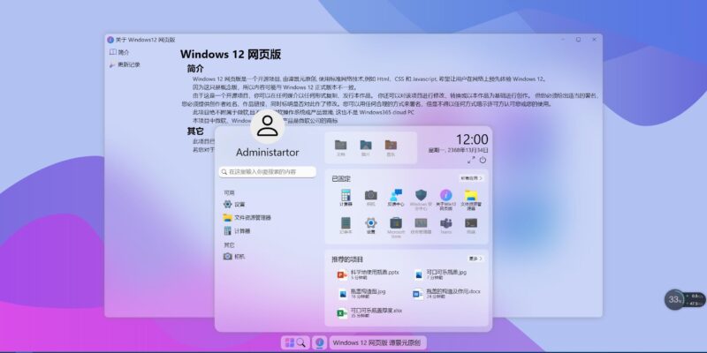Open the Music folder shortcut
The width and height of the screenshot is (707, 353).
coord(391,147)
